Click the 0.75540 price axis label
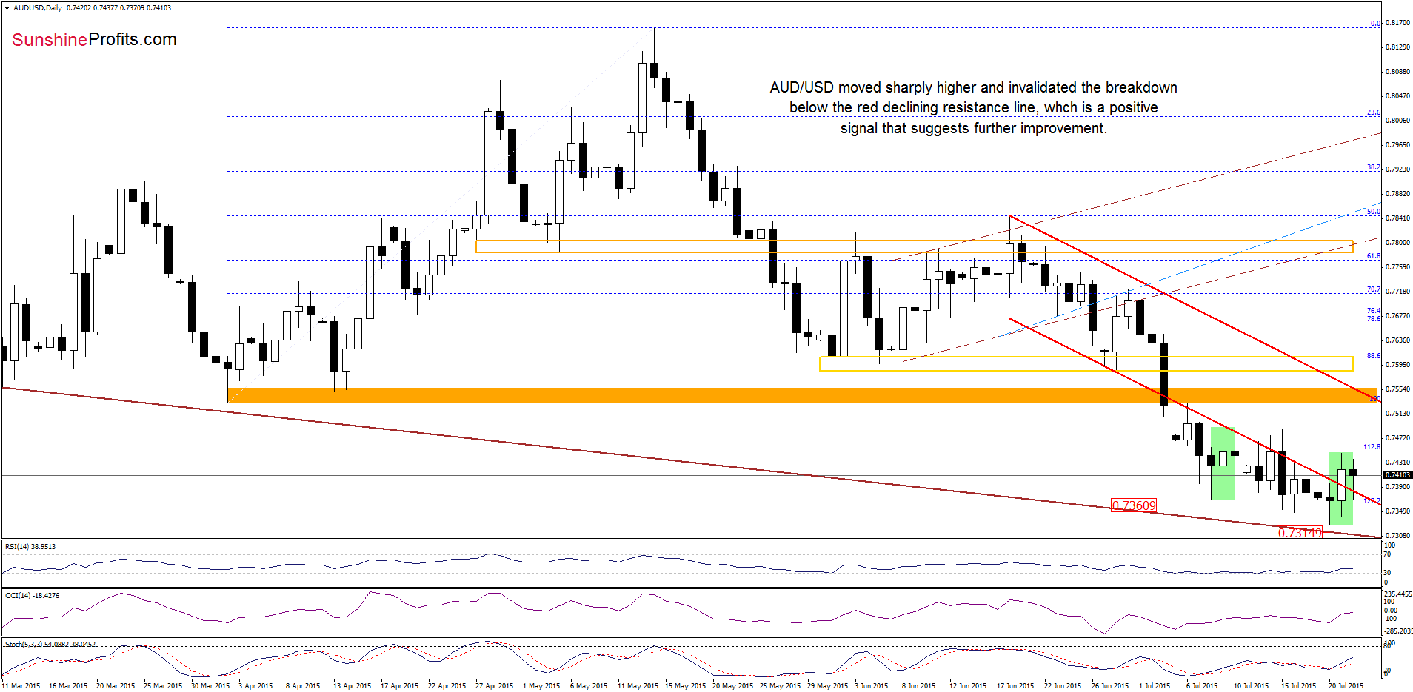The height and width of the screenshot is (692, 1413). click(x=1398, y=389)
